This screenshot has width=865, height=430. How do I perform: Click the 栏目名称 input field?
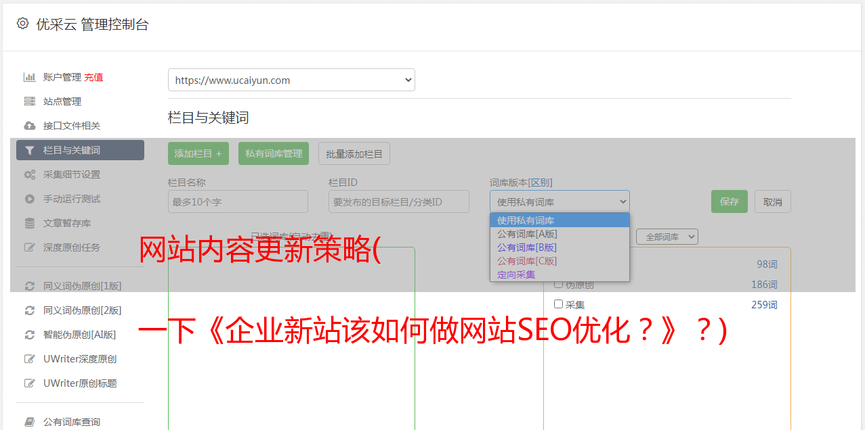[238, 201]
